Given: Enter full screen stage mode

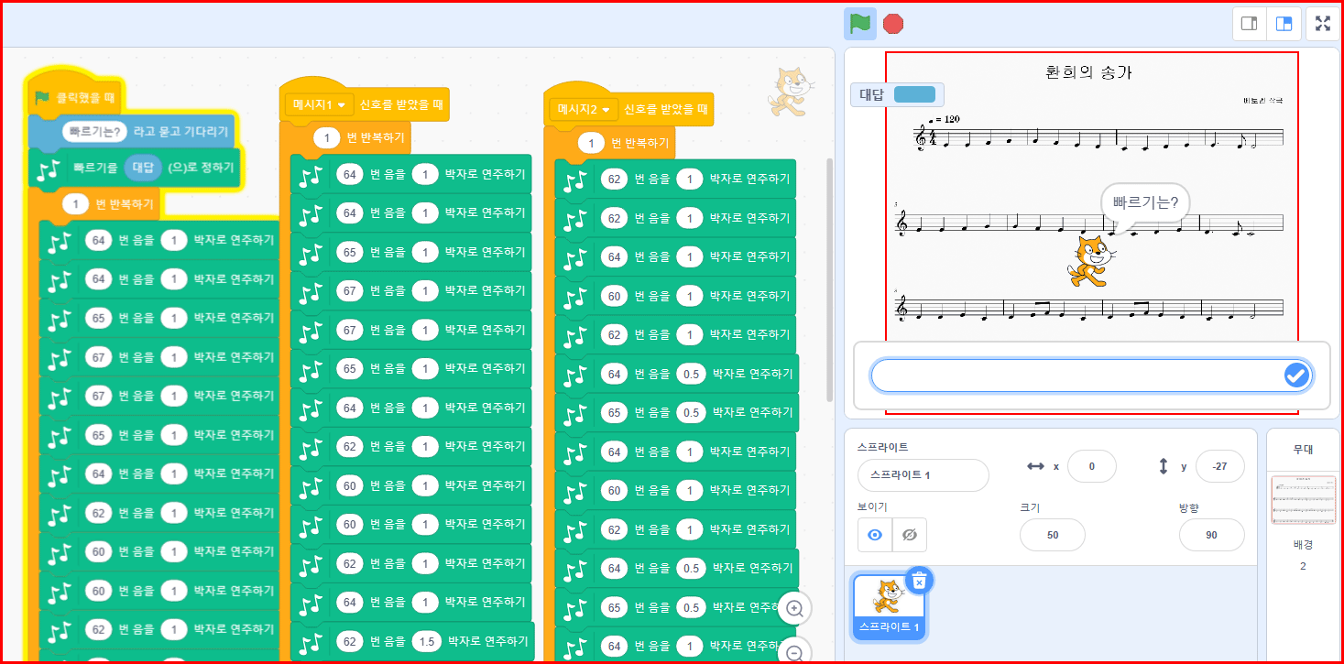Looking at the screenshot, I should click(1323, 24).
